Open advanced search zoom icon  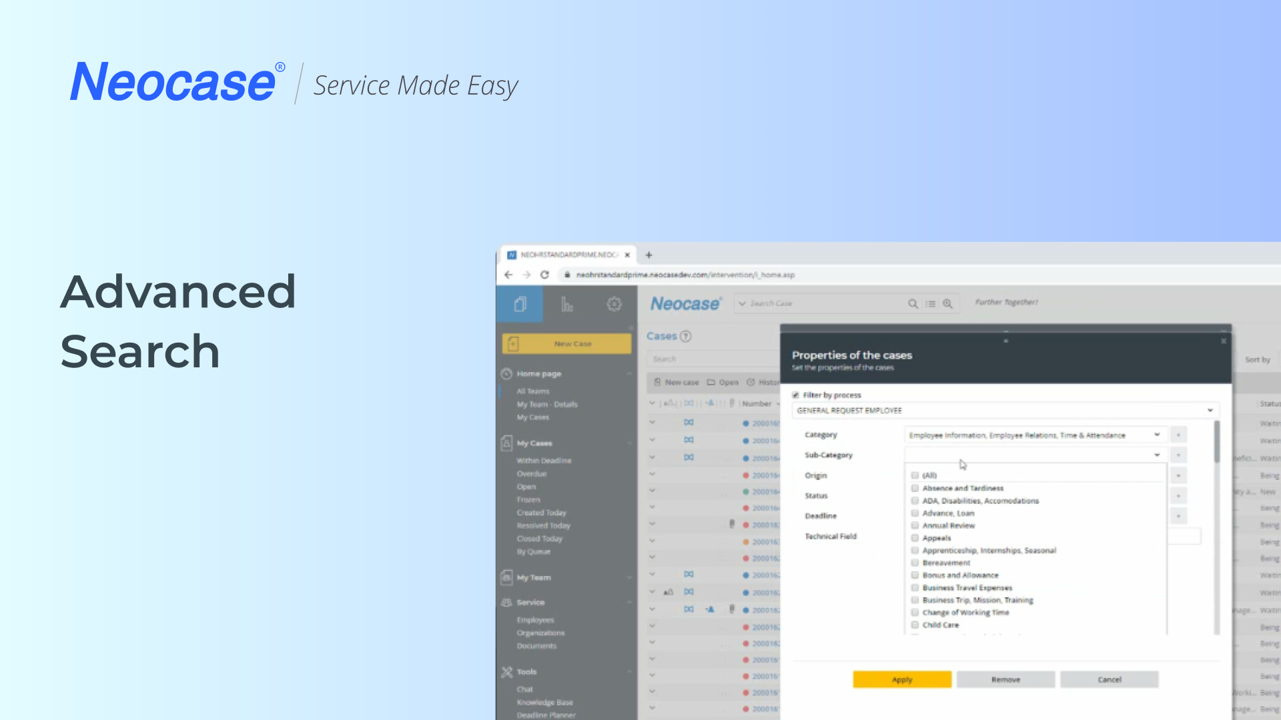pos(947,304)
